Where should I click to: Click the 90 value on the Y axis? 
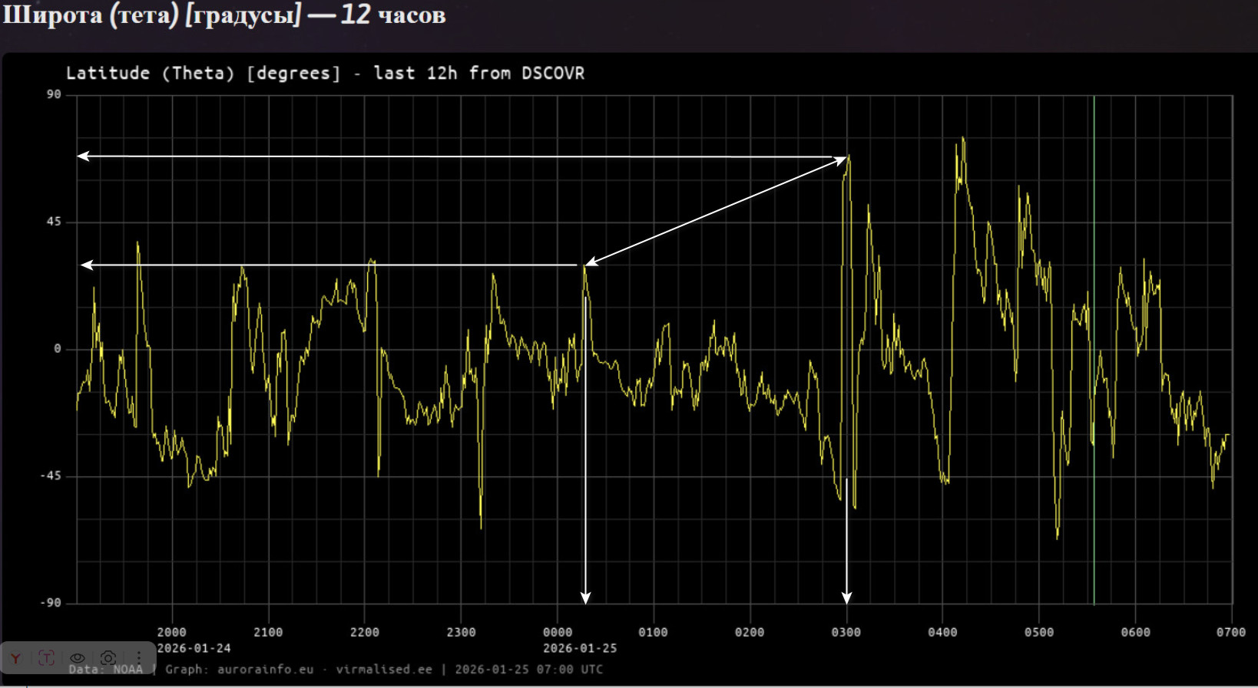54,94
